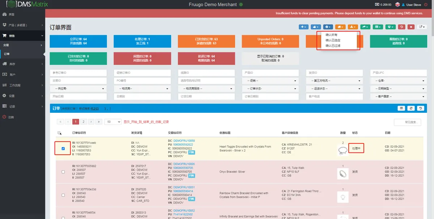Open the thumbs-up approve dropdown button
The width and height of the screenshot is (434, 219).
(316, 27)
